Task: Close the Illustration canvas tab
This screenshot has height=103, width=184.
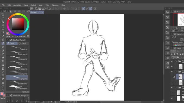Action: 42,12
